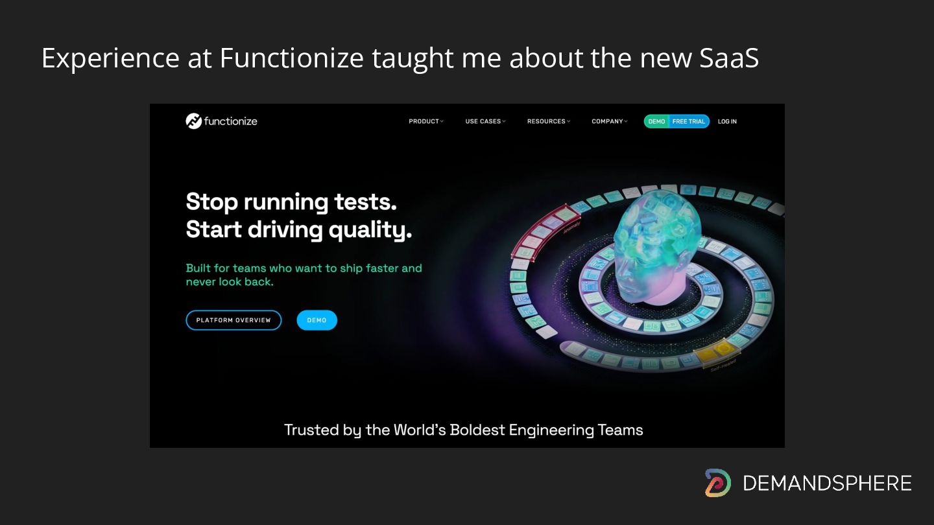Select the green "Built for teams" tagline
The width and height of the screenshot is (934, 525).
tap(304, 275)
